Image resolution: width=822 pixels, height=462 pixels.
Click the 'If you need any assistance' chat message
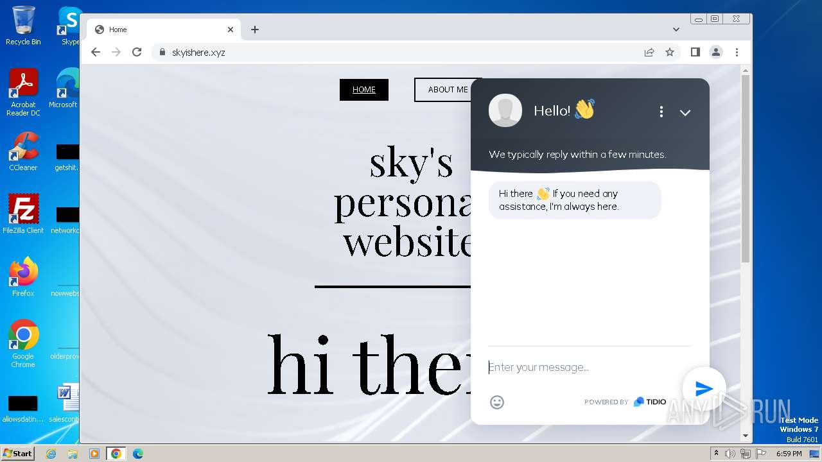point(575,200)
